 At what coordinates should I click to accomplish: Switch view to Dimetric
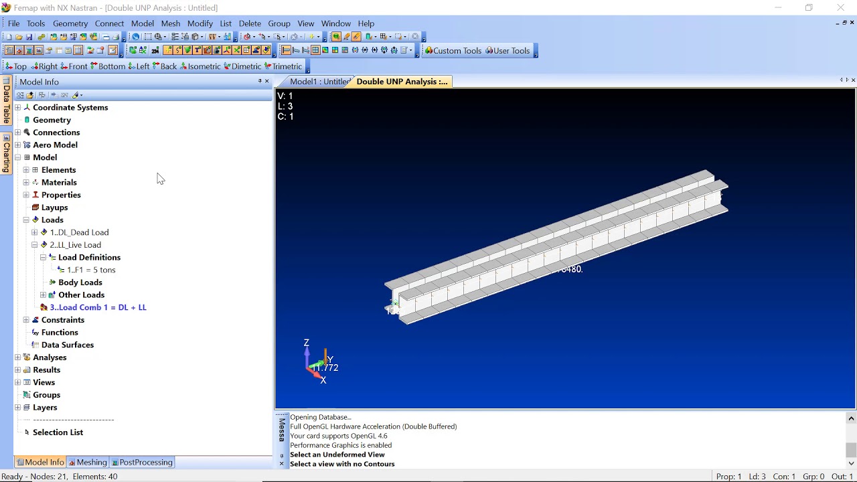242,66
